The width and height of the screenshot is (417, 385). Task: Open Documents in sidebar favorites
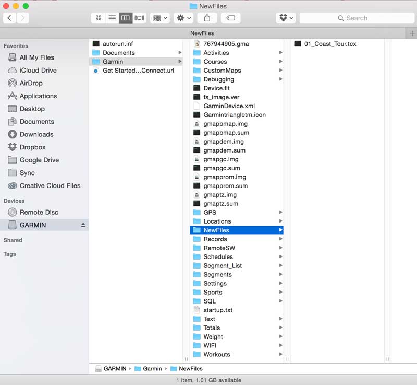click(x=31, y=122)
